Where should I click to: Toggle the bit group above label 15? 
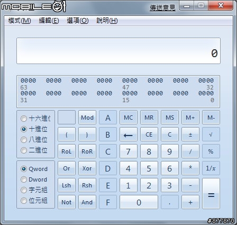pyautogui.click(x=130, y=93)
